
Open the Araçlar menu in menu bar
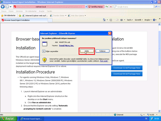[42, 11]
